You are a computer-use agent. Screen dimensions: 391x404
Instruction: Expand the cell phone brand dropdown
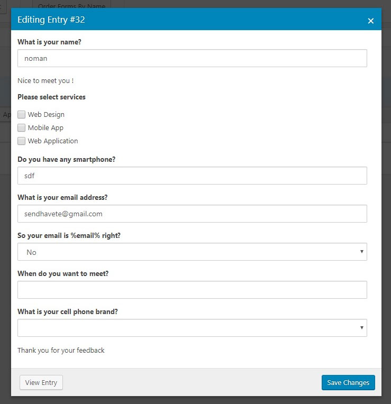pos(192,328)
